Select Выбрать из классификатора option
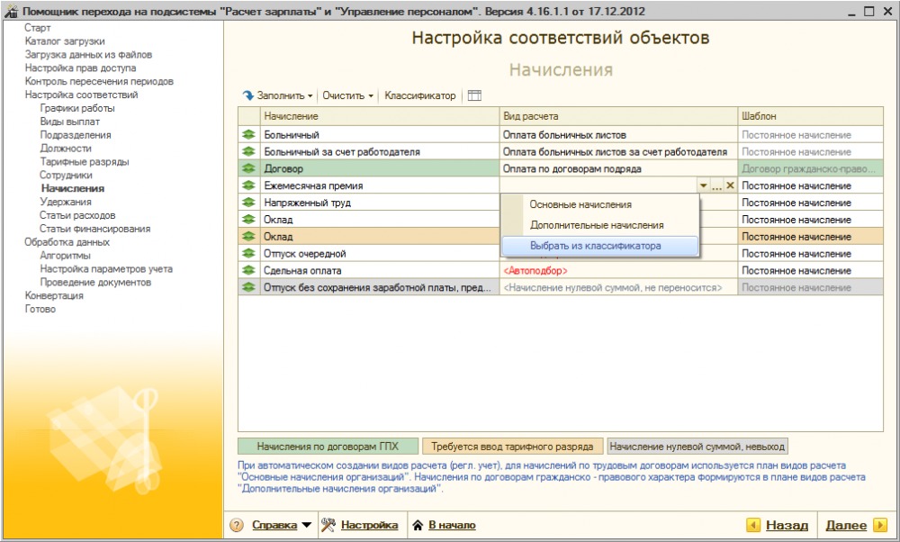Image resolution: width=900 pixels, height=542 pixels. (x=599, y=246)
